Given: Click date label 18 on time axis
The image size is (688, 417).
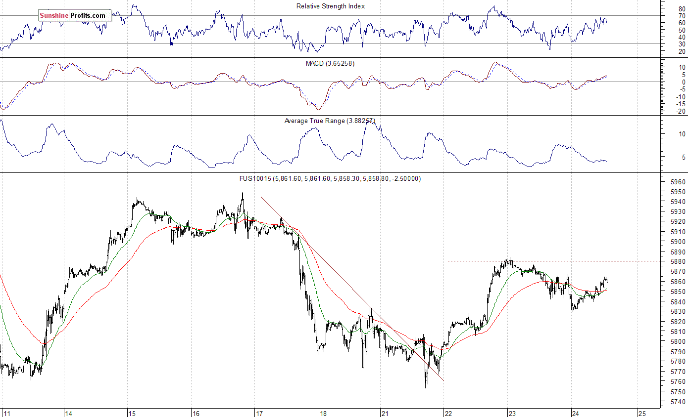Looking at the screenshot, I should click(322, 413).
